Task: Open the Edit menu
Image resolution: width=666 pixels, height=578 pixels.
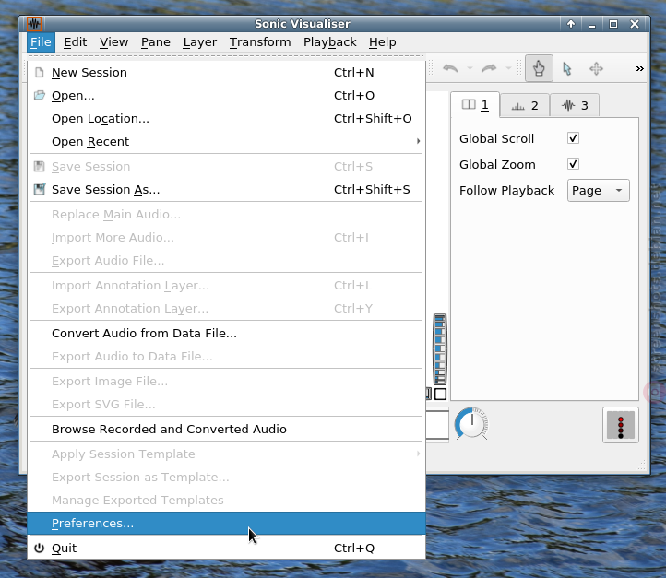Action: (x=76, y=42)
